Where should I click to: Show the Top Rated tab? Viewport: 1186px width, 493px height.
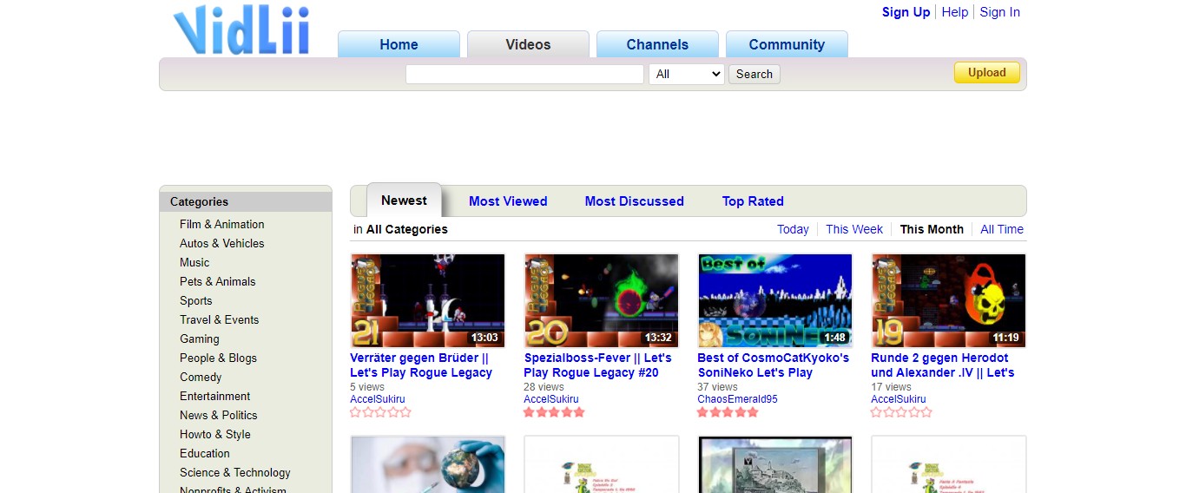pyautogui.click(x=753, y=201)
